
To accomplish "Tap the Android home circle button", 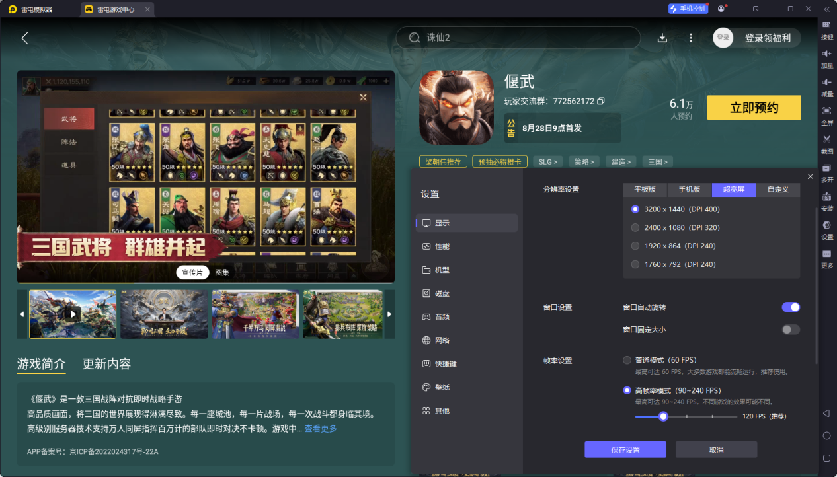I will coord(826,435).
